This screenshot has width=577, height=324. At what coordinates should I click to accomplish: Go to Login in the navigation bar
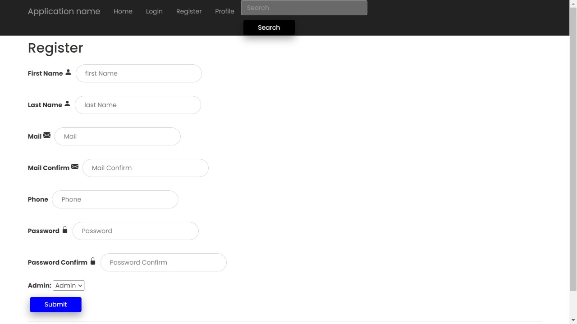154,11
